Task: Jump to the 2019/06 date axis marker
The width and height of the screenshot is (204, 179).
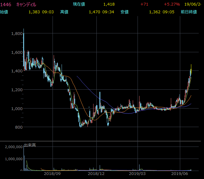Action: click(x=180, y=174)
